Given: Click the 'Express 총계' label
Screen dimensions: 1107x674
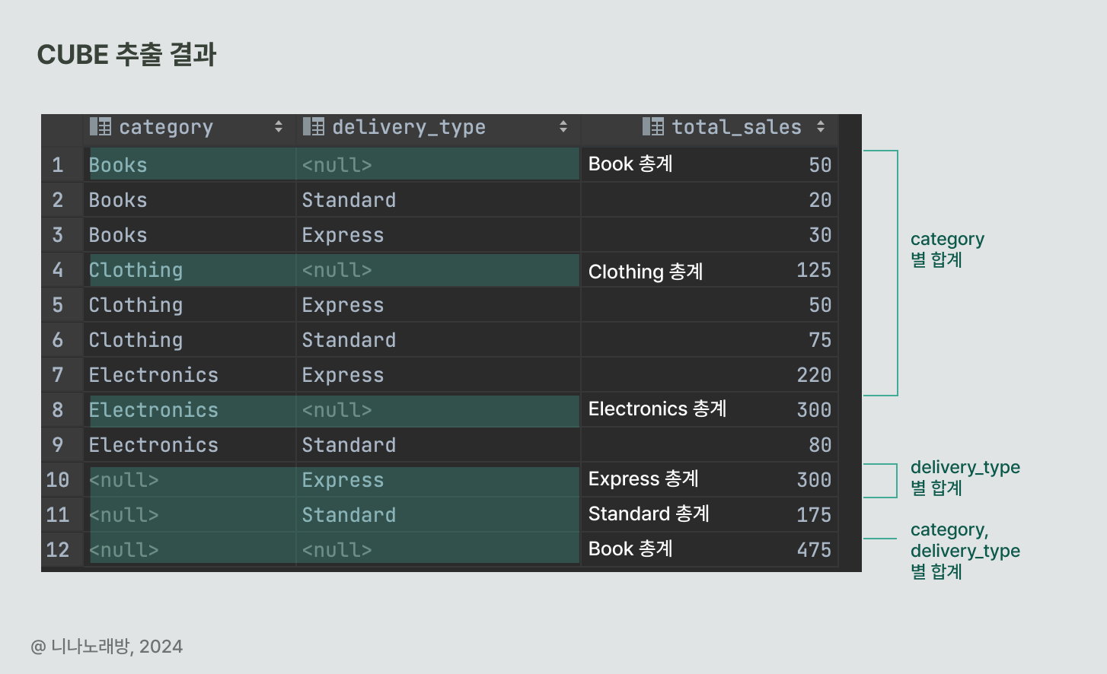Looking at the screenshot, I should click(x=643, y=479).
